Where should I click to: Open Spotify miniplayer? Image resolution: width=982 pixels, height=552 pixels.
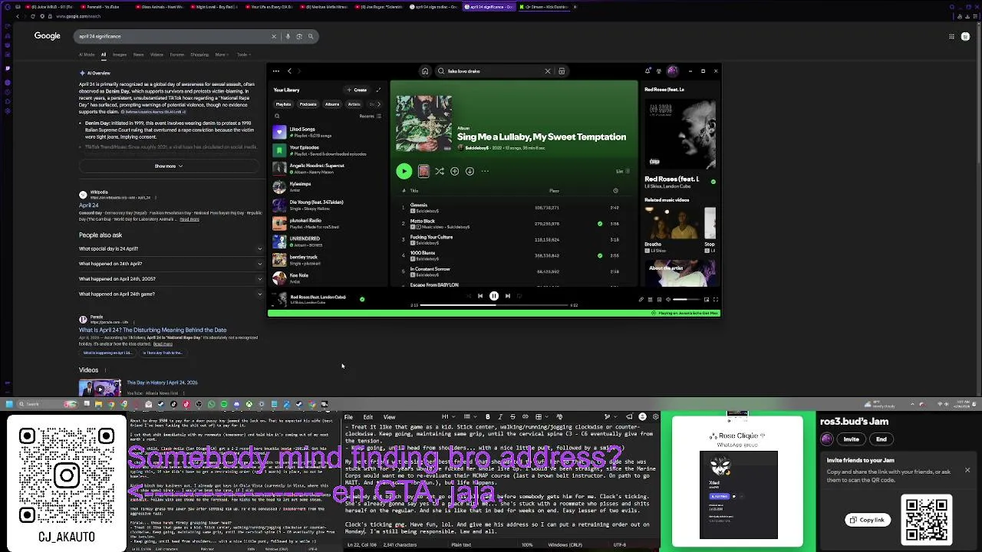[706, 300]
